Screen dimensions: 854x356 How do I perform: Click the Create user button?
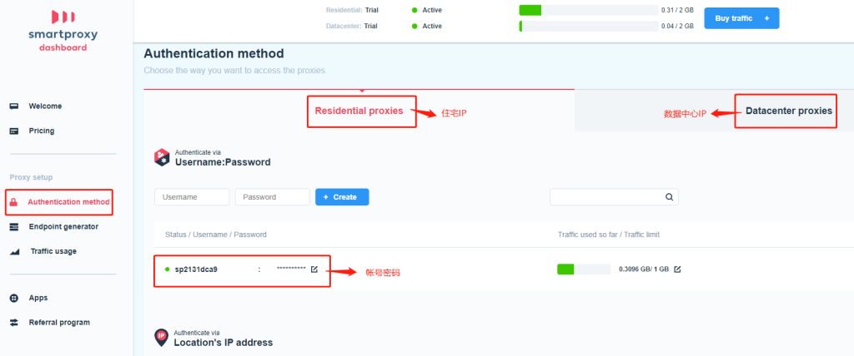[342, 197]
